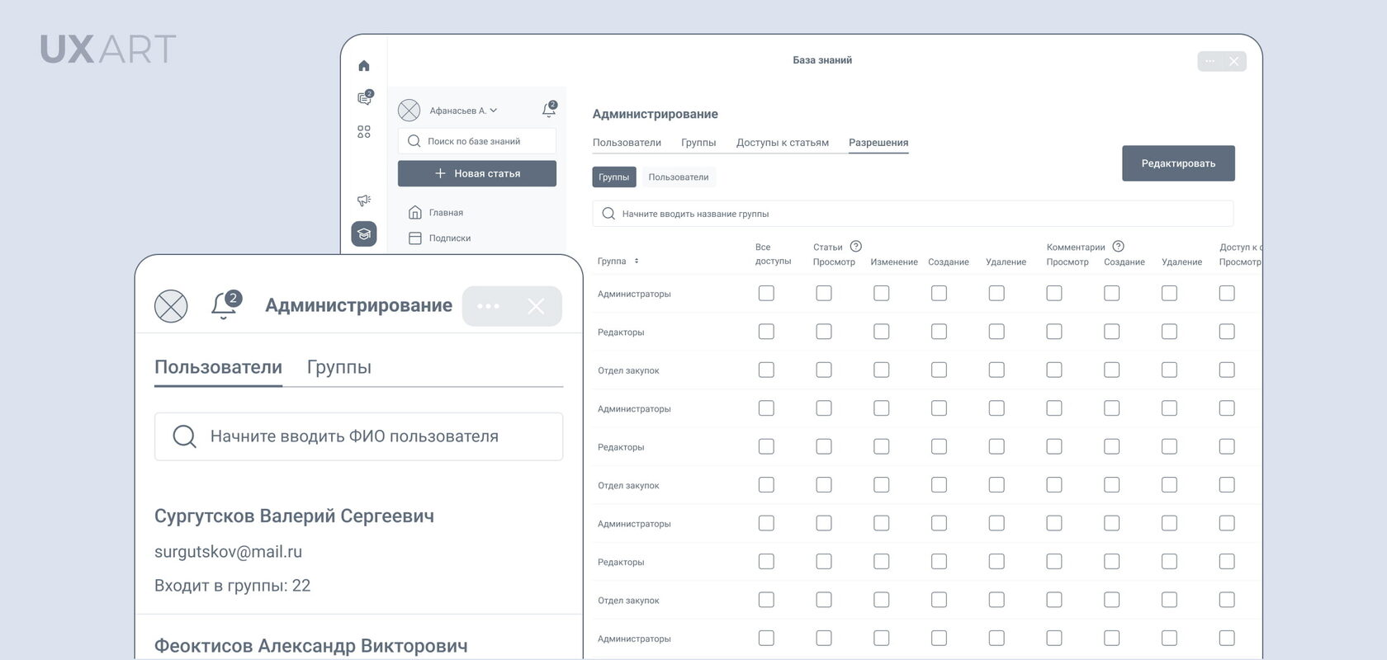Click the Администрирование title in mobile panel
The height and width of the screenshot is (660, 1387).
358,305
